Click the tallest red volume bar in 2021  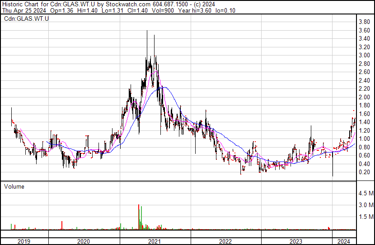139,217
